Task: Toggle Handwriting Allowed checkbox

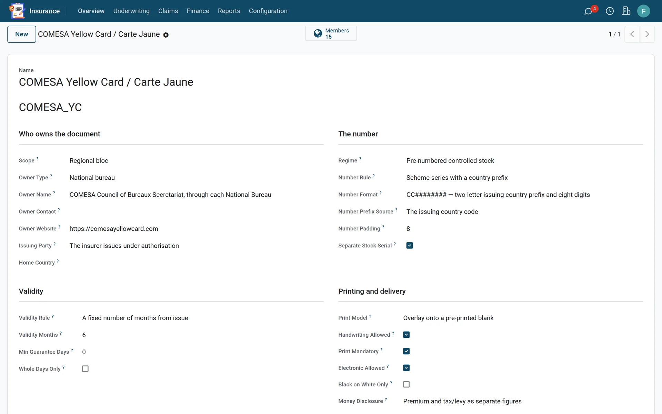Action: click(x=407, y=335)
